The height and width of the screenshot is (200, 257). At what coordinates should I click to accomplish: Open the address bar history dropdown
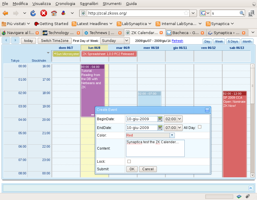click(193, 13)
